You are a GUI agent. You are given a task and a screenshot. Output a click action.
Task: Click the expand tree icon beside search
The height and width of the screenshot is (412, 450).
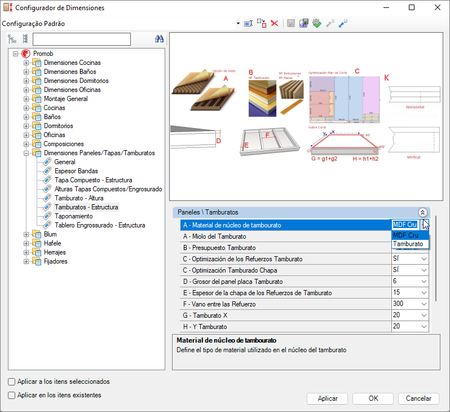pyautogui.click(x=12, y=39)
